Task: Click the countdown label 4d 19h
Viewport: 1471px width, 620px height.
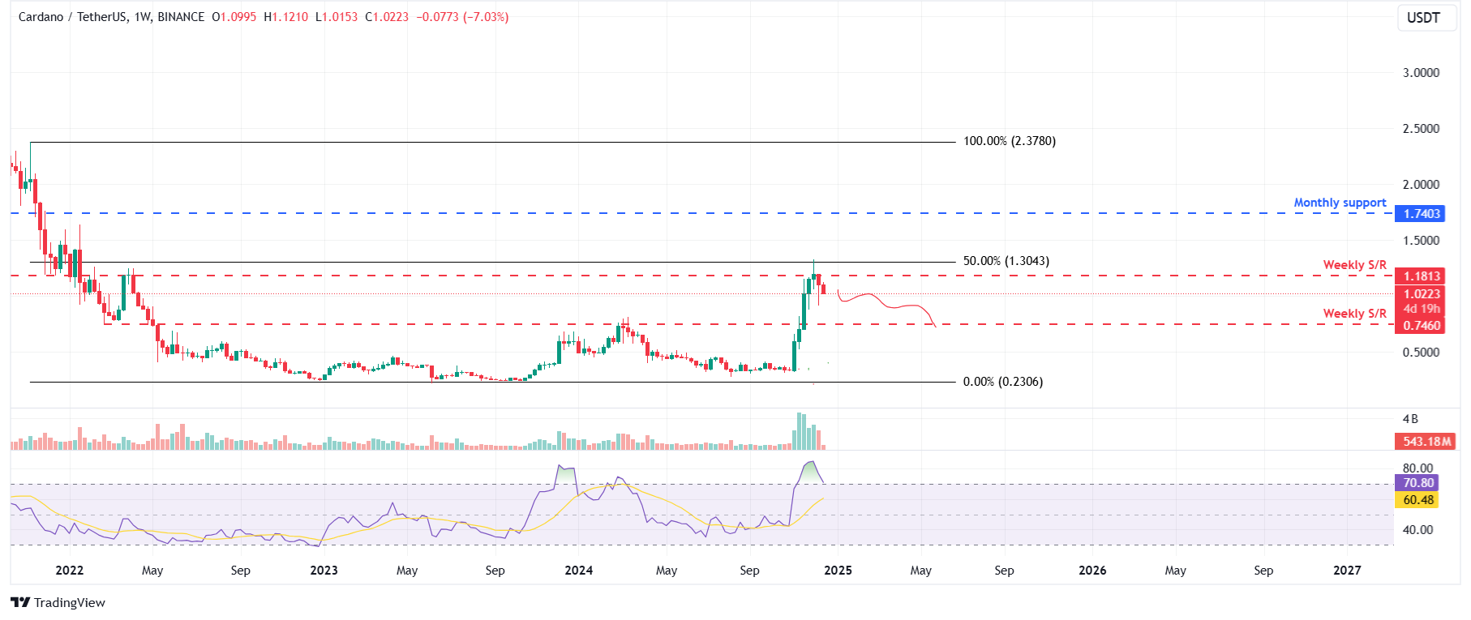Action: (1422, 309)
